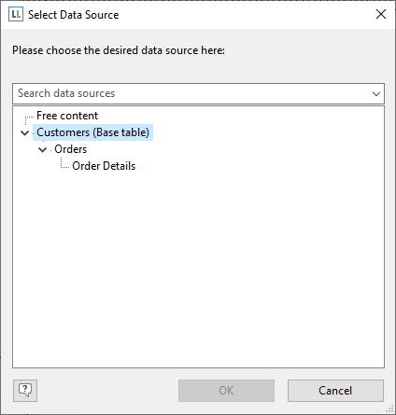Collapse the Customers (Base table) node

(x=24, y=133)
